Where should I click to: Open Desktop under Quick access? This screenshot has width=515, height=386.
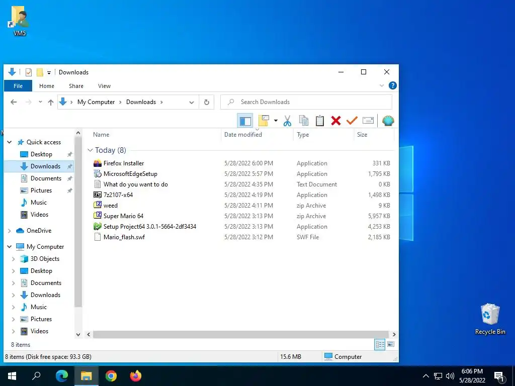coord(41,154)
